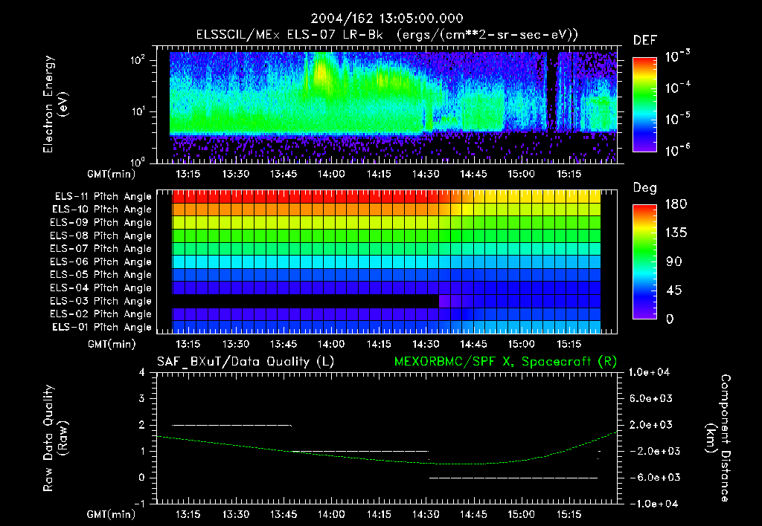Image resolution: width=762 pixels, height=526 pixels.
Task: Click the DEF color bar legend
Action: [644, 105]
